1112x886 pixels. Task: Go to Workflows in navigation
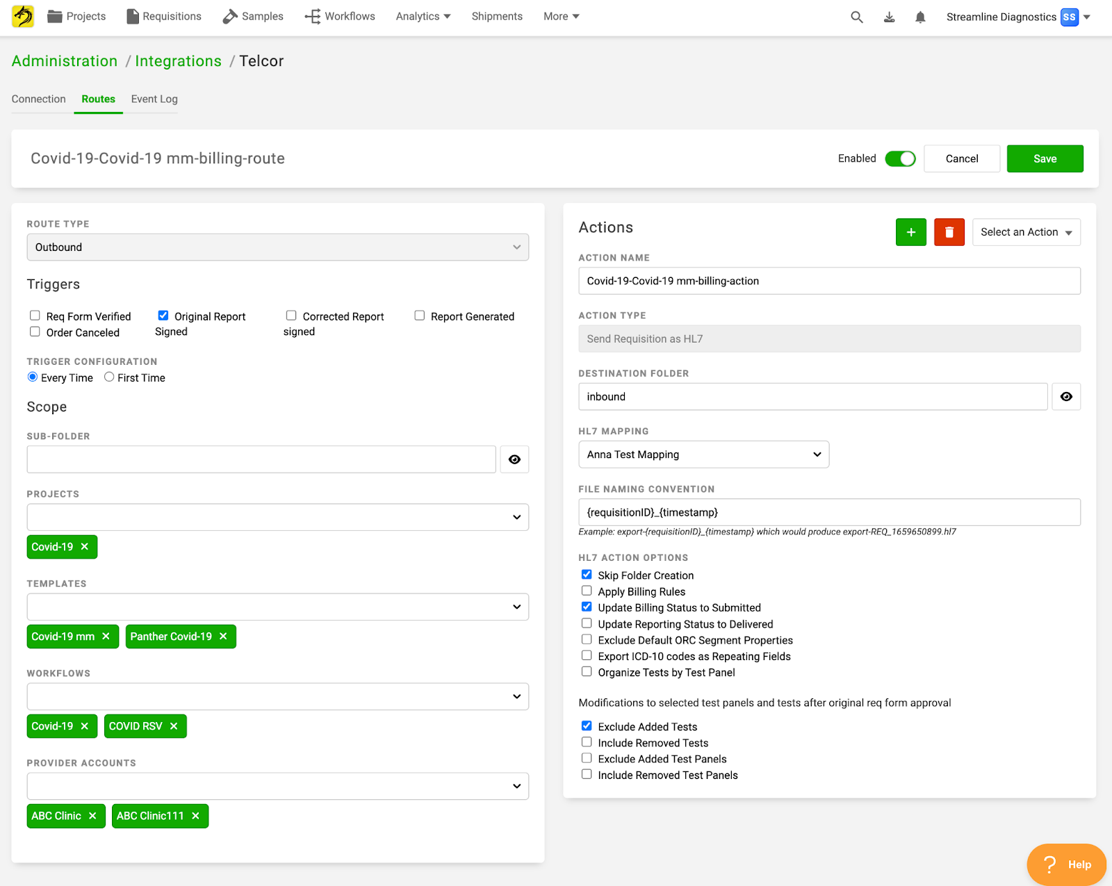click(340, 17)
